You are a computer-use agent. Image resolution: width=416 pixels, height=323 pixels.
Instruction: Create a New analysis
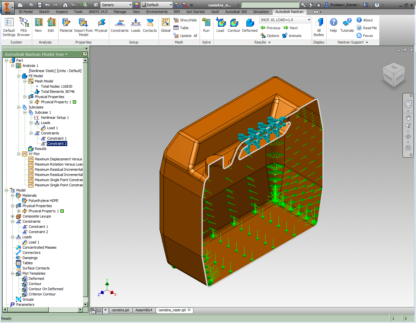click(38, 25)
